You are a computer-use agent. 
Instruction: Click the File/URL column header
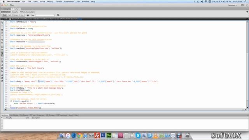tap(9, 118)
